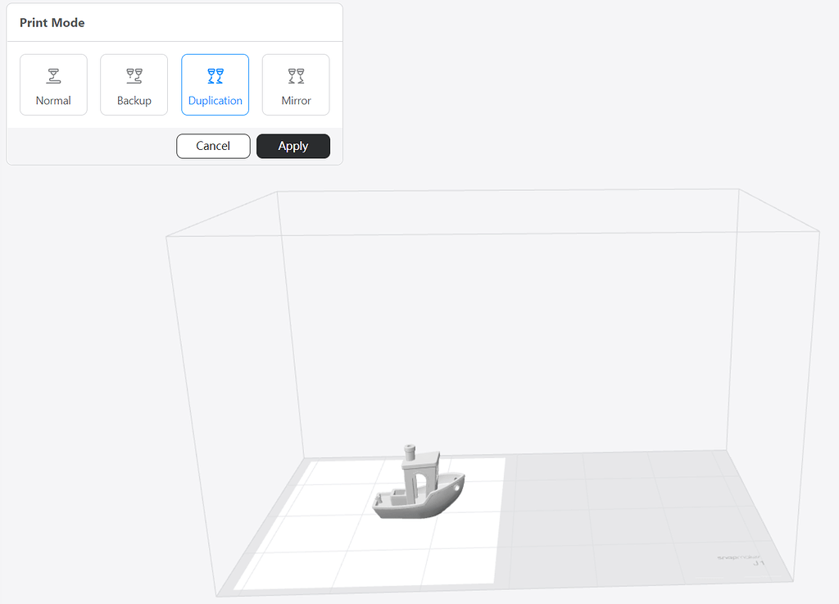Click the highlighted Duplication printhead icon
839x604 pixels.
215,75
